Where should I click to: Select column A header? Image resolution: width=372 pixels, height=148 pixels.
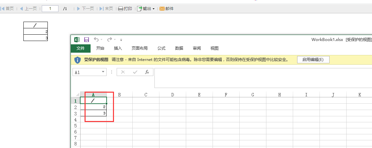pos(94,95)
